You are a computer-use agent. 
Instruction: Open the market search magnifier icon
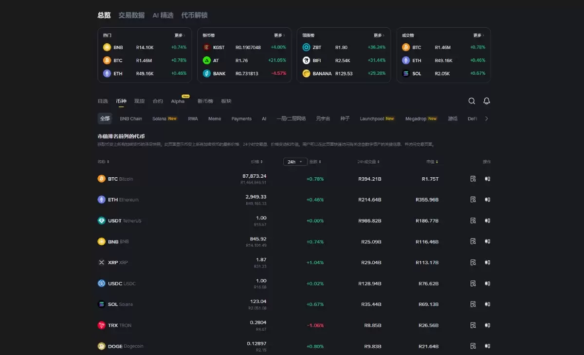tap(472, 101)
